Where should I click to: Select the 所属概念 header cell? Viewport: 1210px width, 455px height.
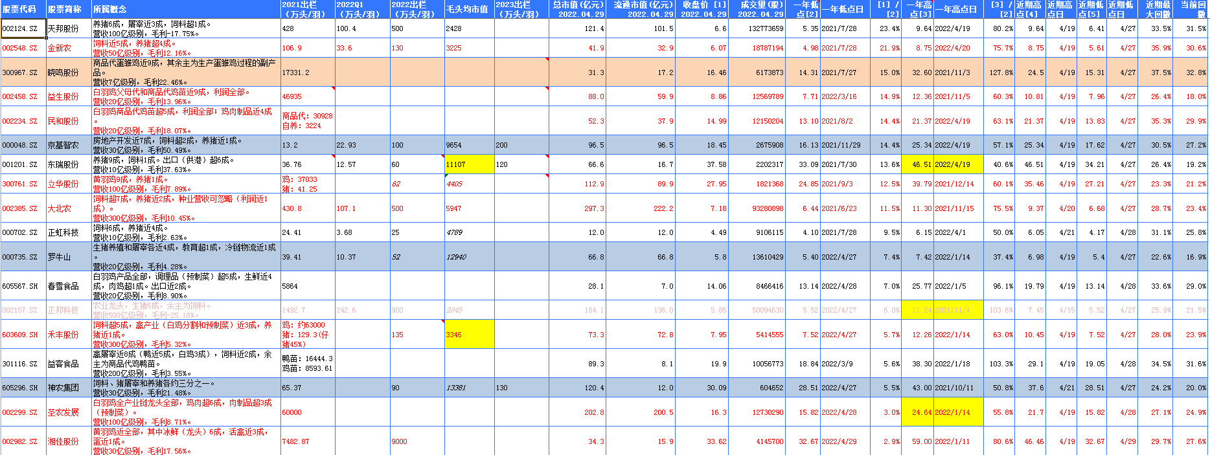(186, 9)
